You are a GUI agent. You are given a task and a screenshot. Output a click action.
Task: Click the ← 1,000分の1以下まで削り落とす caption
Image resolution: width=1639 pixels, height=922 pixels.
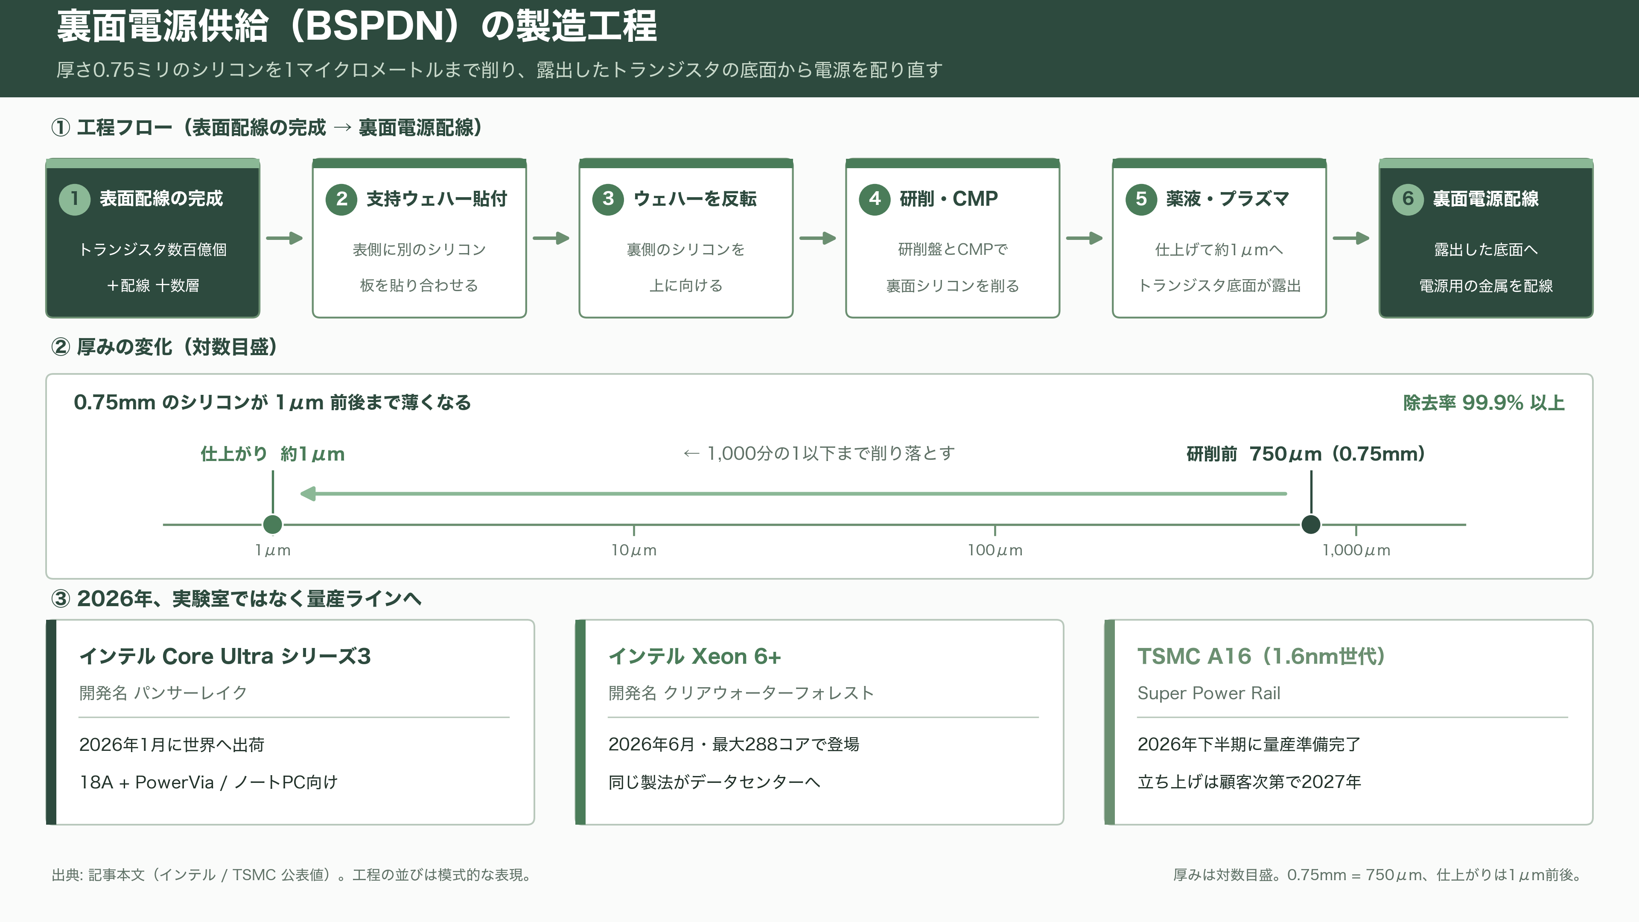point(819,453)
